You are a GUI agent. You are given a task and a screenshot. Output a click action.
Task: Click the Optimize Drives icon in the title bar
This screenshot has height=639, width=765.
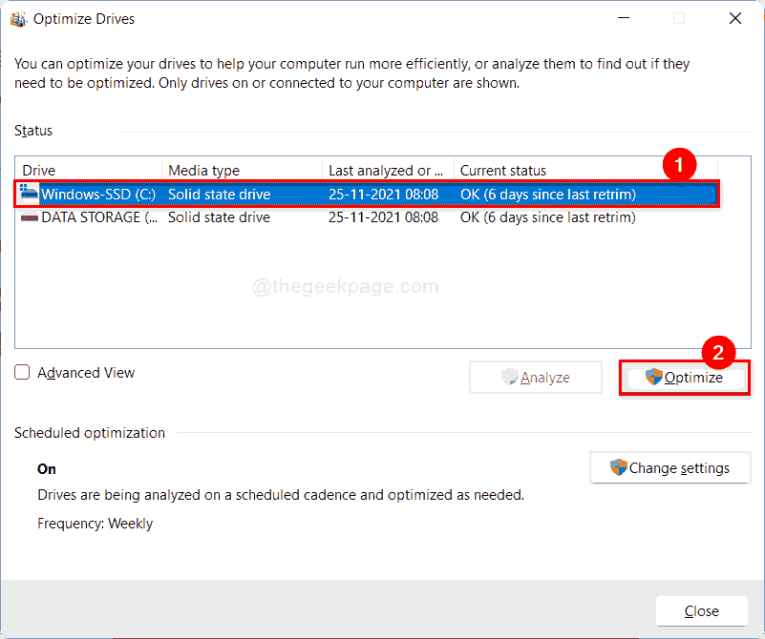coord(18,18)
